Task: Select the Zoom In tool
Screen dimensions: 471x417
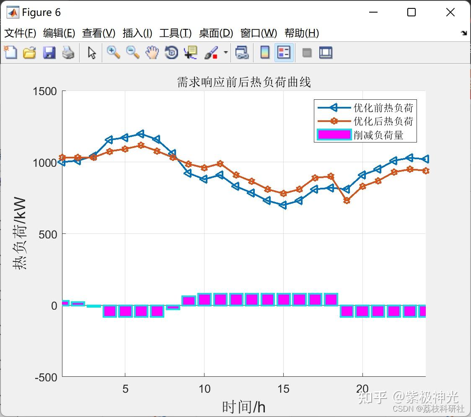Action: coord(112,52)
